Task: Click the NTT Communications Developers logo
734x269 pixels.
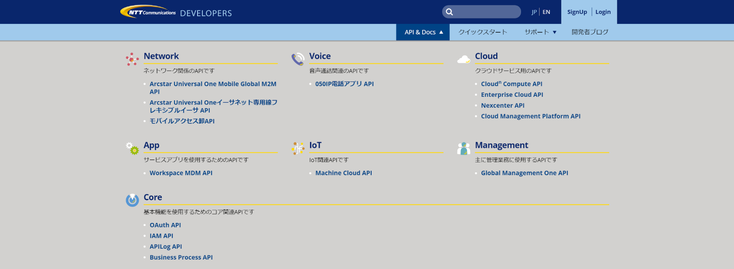Action: pos(176,12)
